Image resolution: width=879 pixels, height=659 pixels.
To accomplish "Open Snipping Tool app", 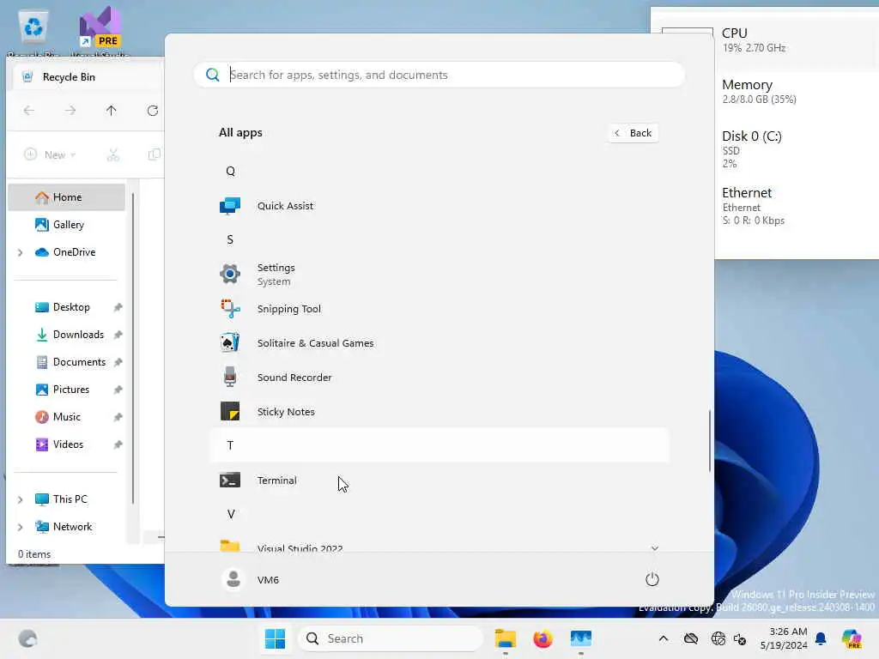I will (439, 309).
